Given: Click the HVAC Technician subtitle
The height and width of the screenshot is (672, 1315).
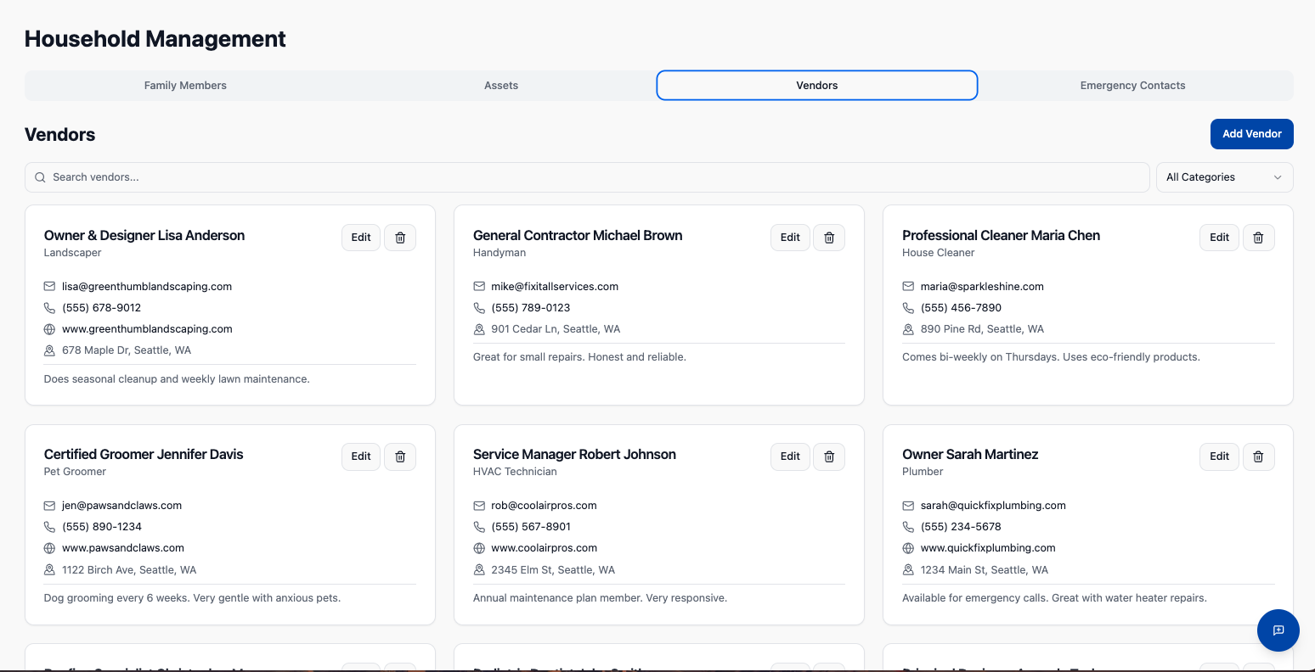Looking at the screenshot, I should pyautogui.click(x=515, y=472).
